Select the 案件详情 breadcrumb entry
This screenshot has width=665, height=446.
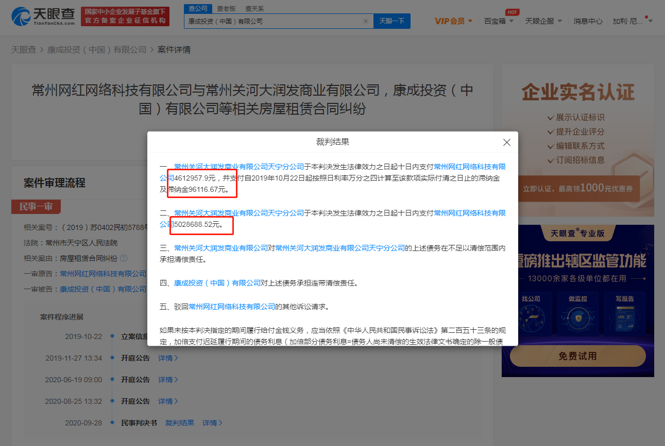click(174, 50)
